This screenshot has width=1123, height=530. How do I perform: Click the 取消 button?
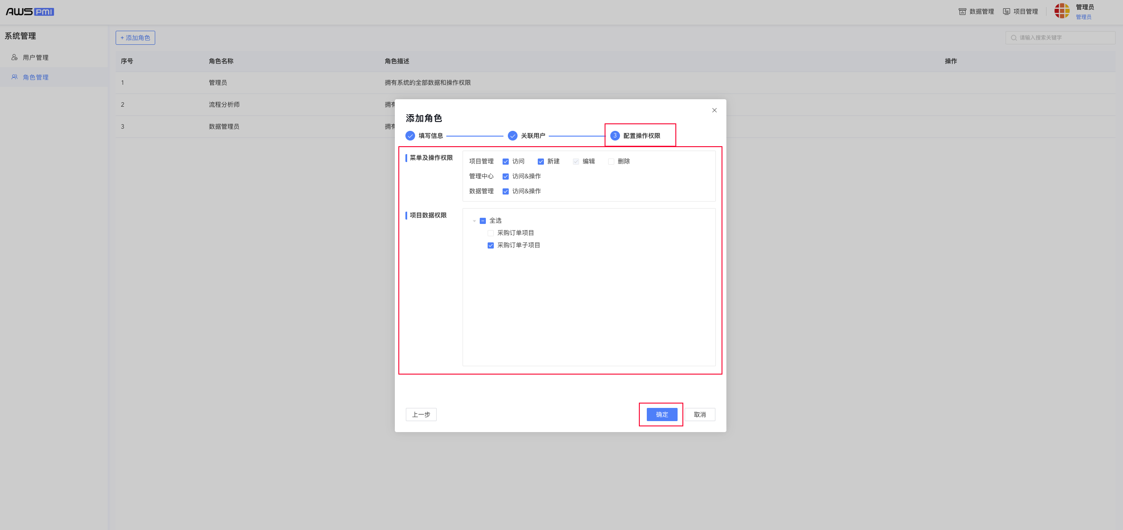700,415
